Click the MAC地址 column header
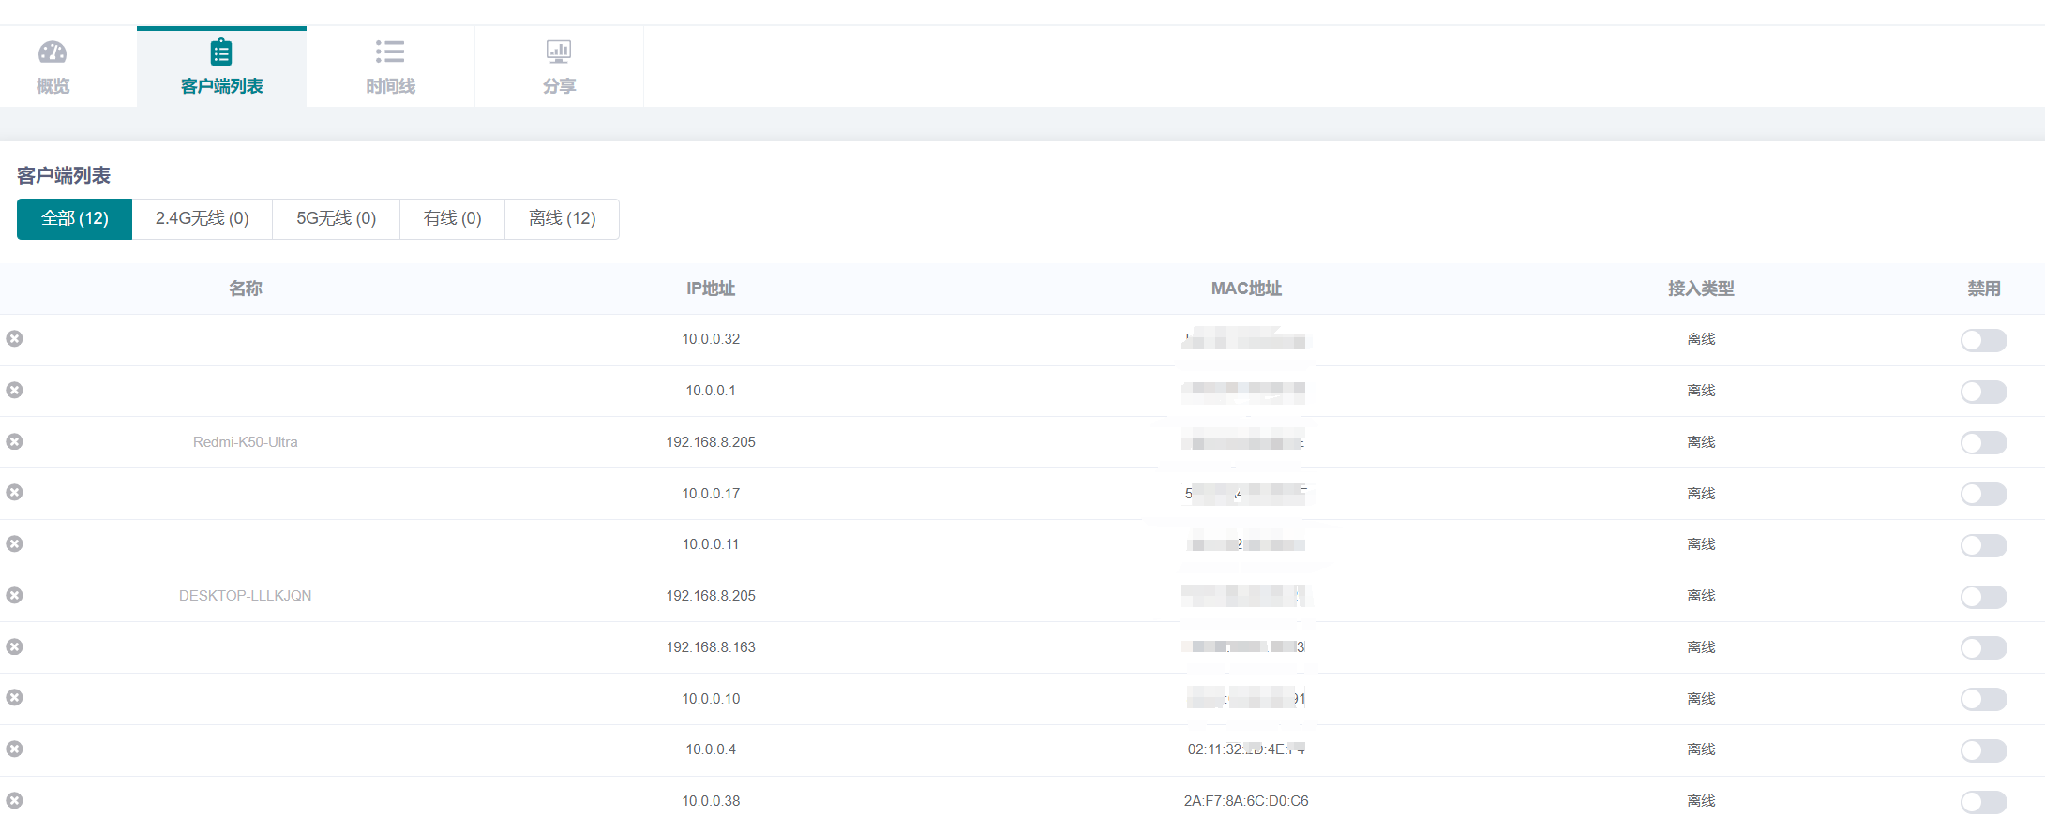The image size is (2045, 816). tap(1245, 289)
